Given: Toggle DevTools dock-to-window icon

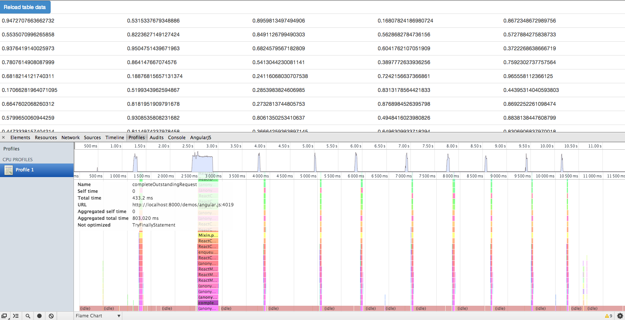Looking at the screenshot, I should 4,316.
